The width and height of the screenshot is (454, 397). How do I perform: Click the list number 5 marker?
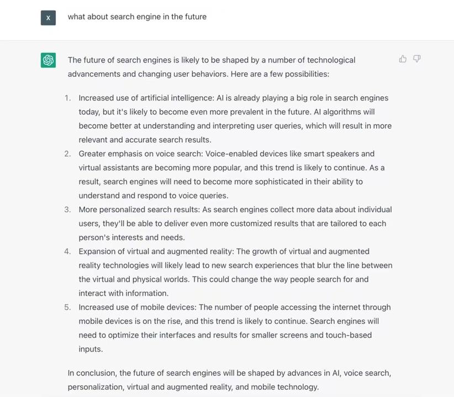pyautogui.click(x=67, y=307)
